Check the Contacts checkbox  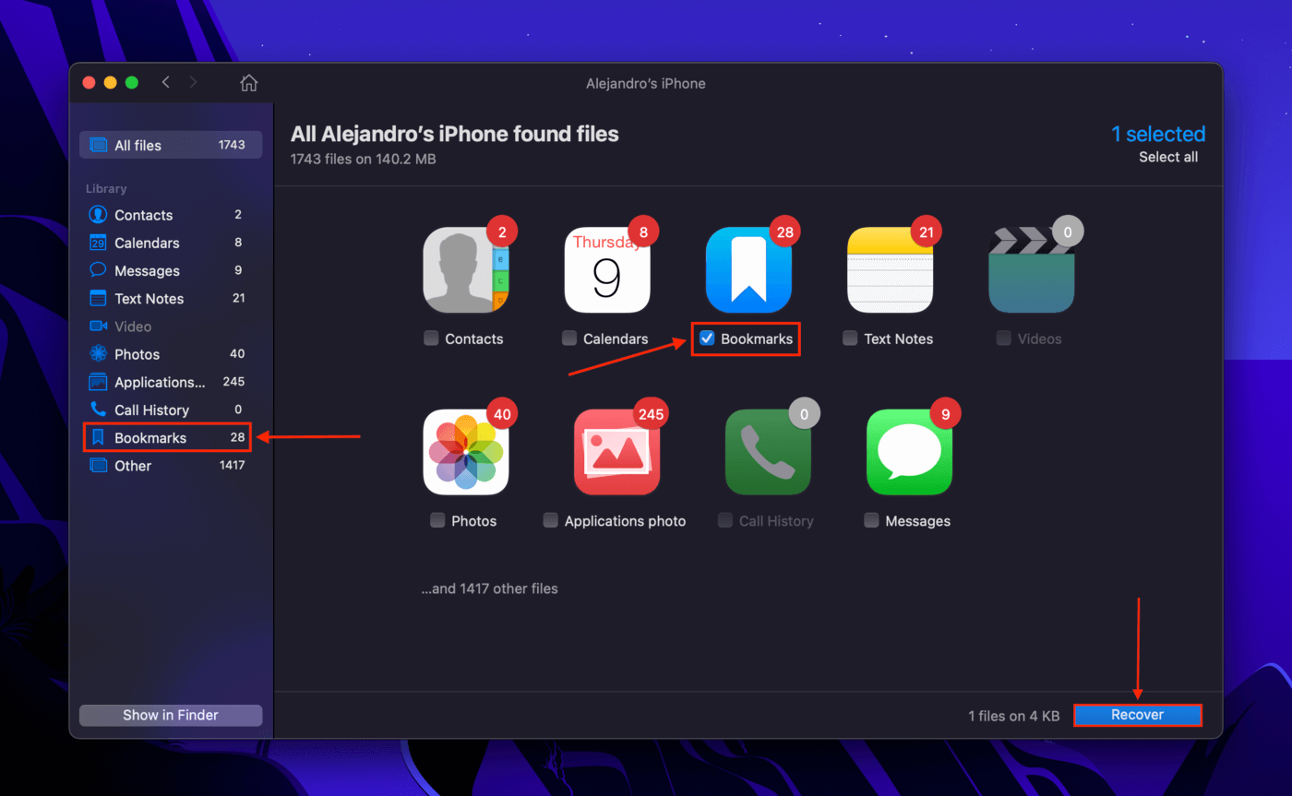tap(431, 339)
